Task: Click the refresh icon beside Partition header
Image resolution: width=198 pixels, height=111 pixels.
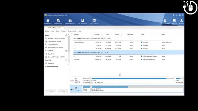Action: [x=71, y=34]
